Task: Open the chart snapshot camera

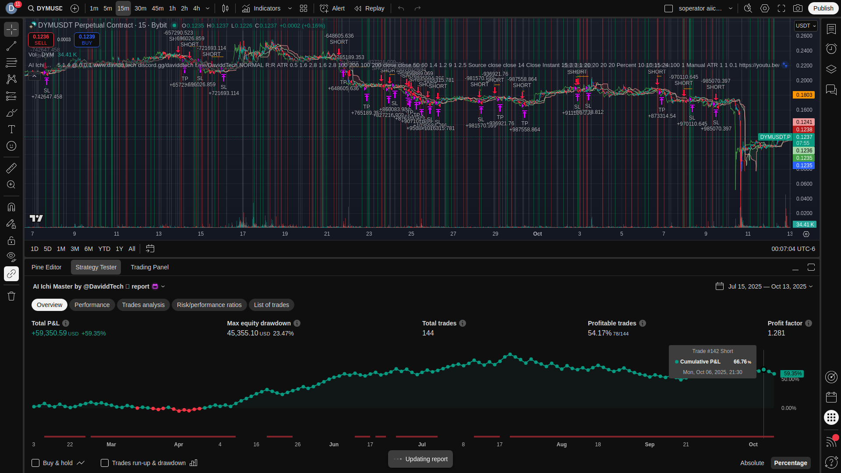Action: pyautogui.click(x=798, y=8)
